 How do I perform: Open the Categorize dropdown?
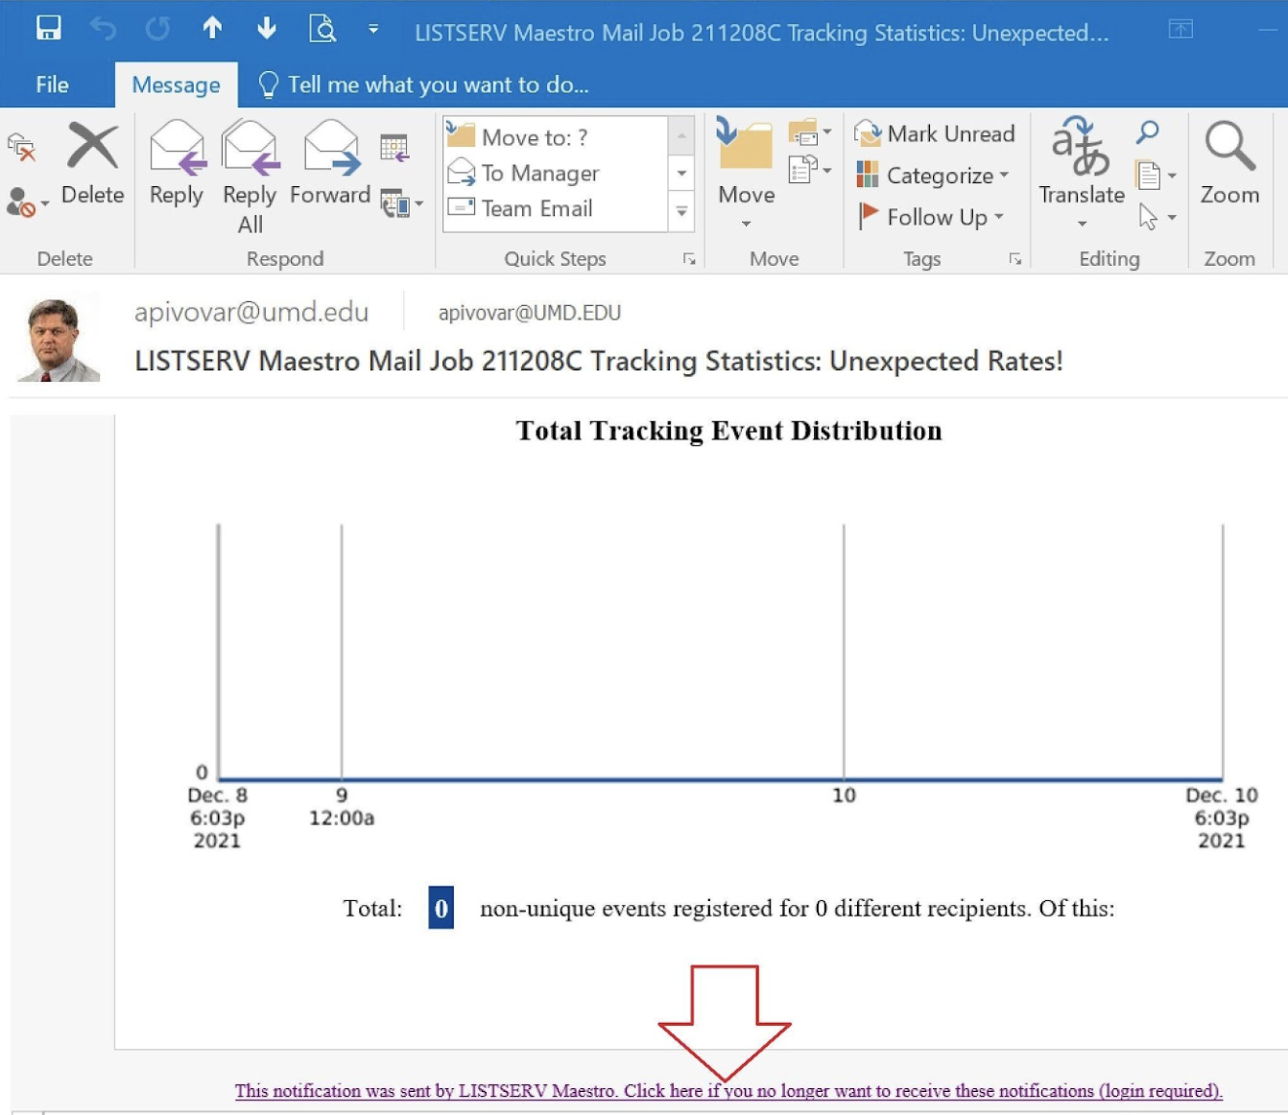pos(933,176)
